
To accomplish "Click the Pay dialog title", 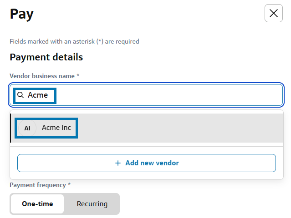I will click(21, 14).
